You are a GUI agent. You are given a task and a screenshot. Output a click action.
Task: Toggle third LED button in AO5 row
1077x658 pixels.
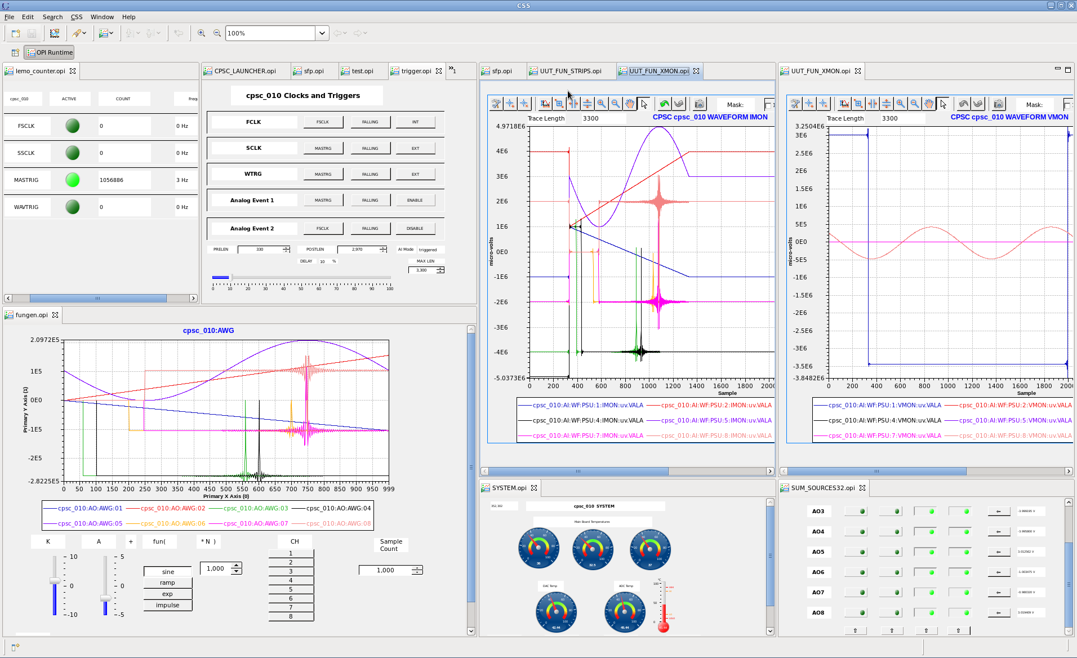925,552
